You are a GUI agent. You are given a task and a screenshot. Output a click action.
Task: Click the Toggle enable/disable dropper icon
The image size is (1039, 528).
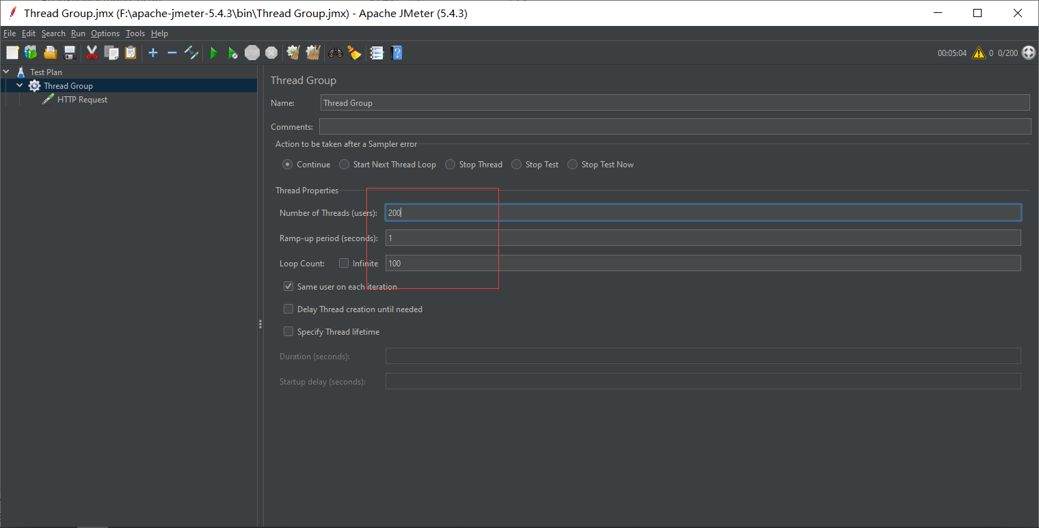point(191,53)
